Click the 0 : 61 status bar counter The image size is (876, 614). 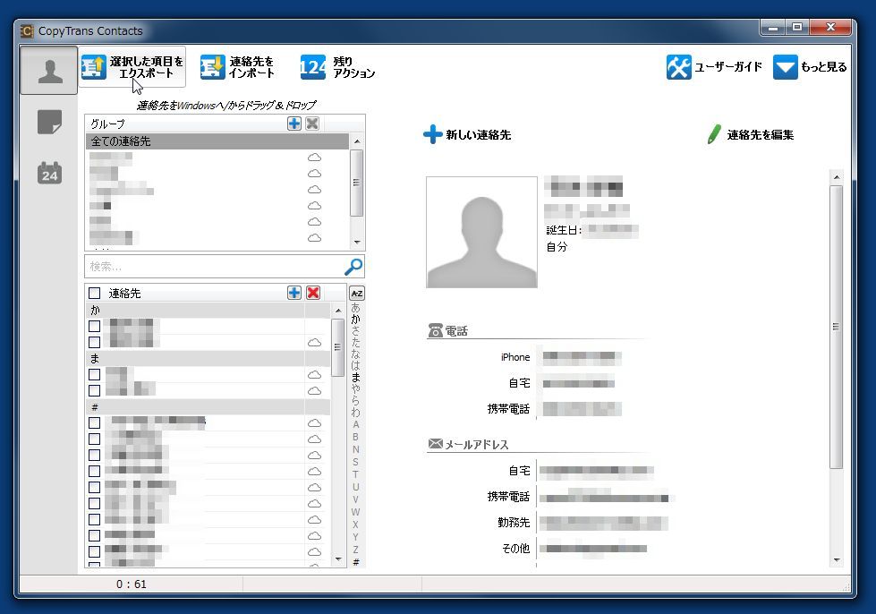click(132, 584)
